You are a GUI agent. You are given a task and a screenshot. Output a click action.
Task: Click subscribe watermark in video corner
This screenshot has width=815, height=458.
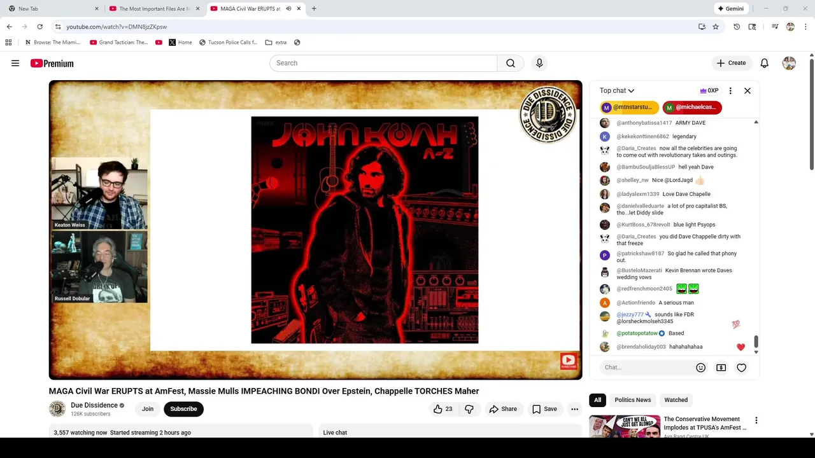pos(568,361)
